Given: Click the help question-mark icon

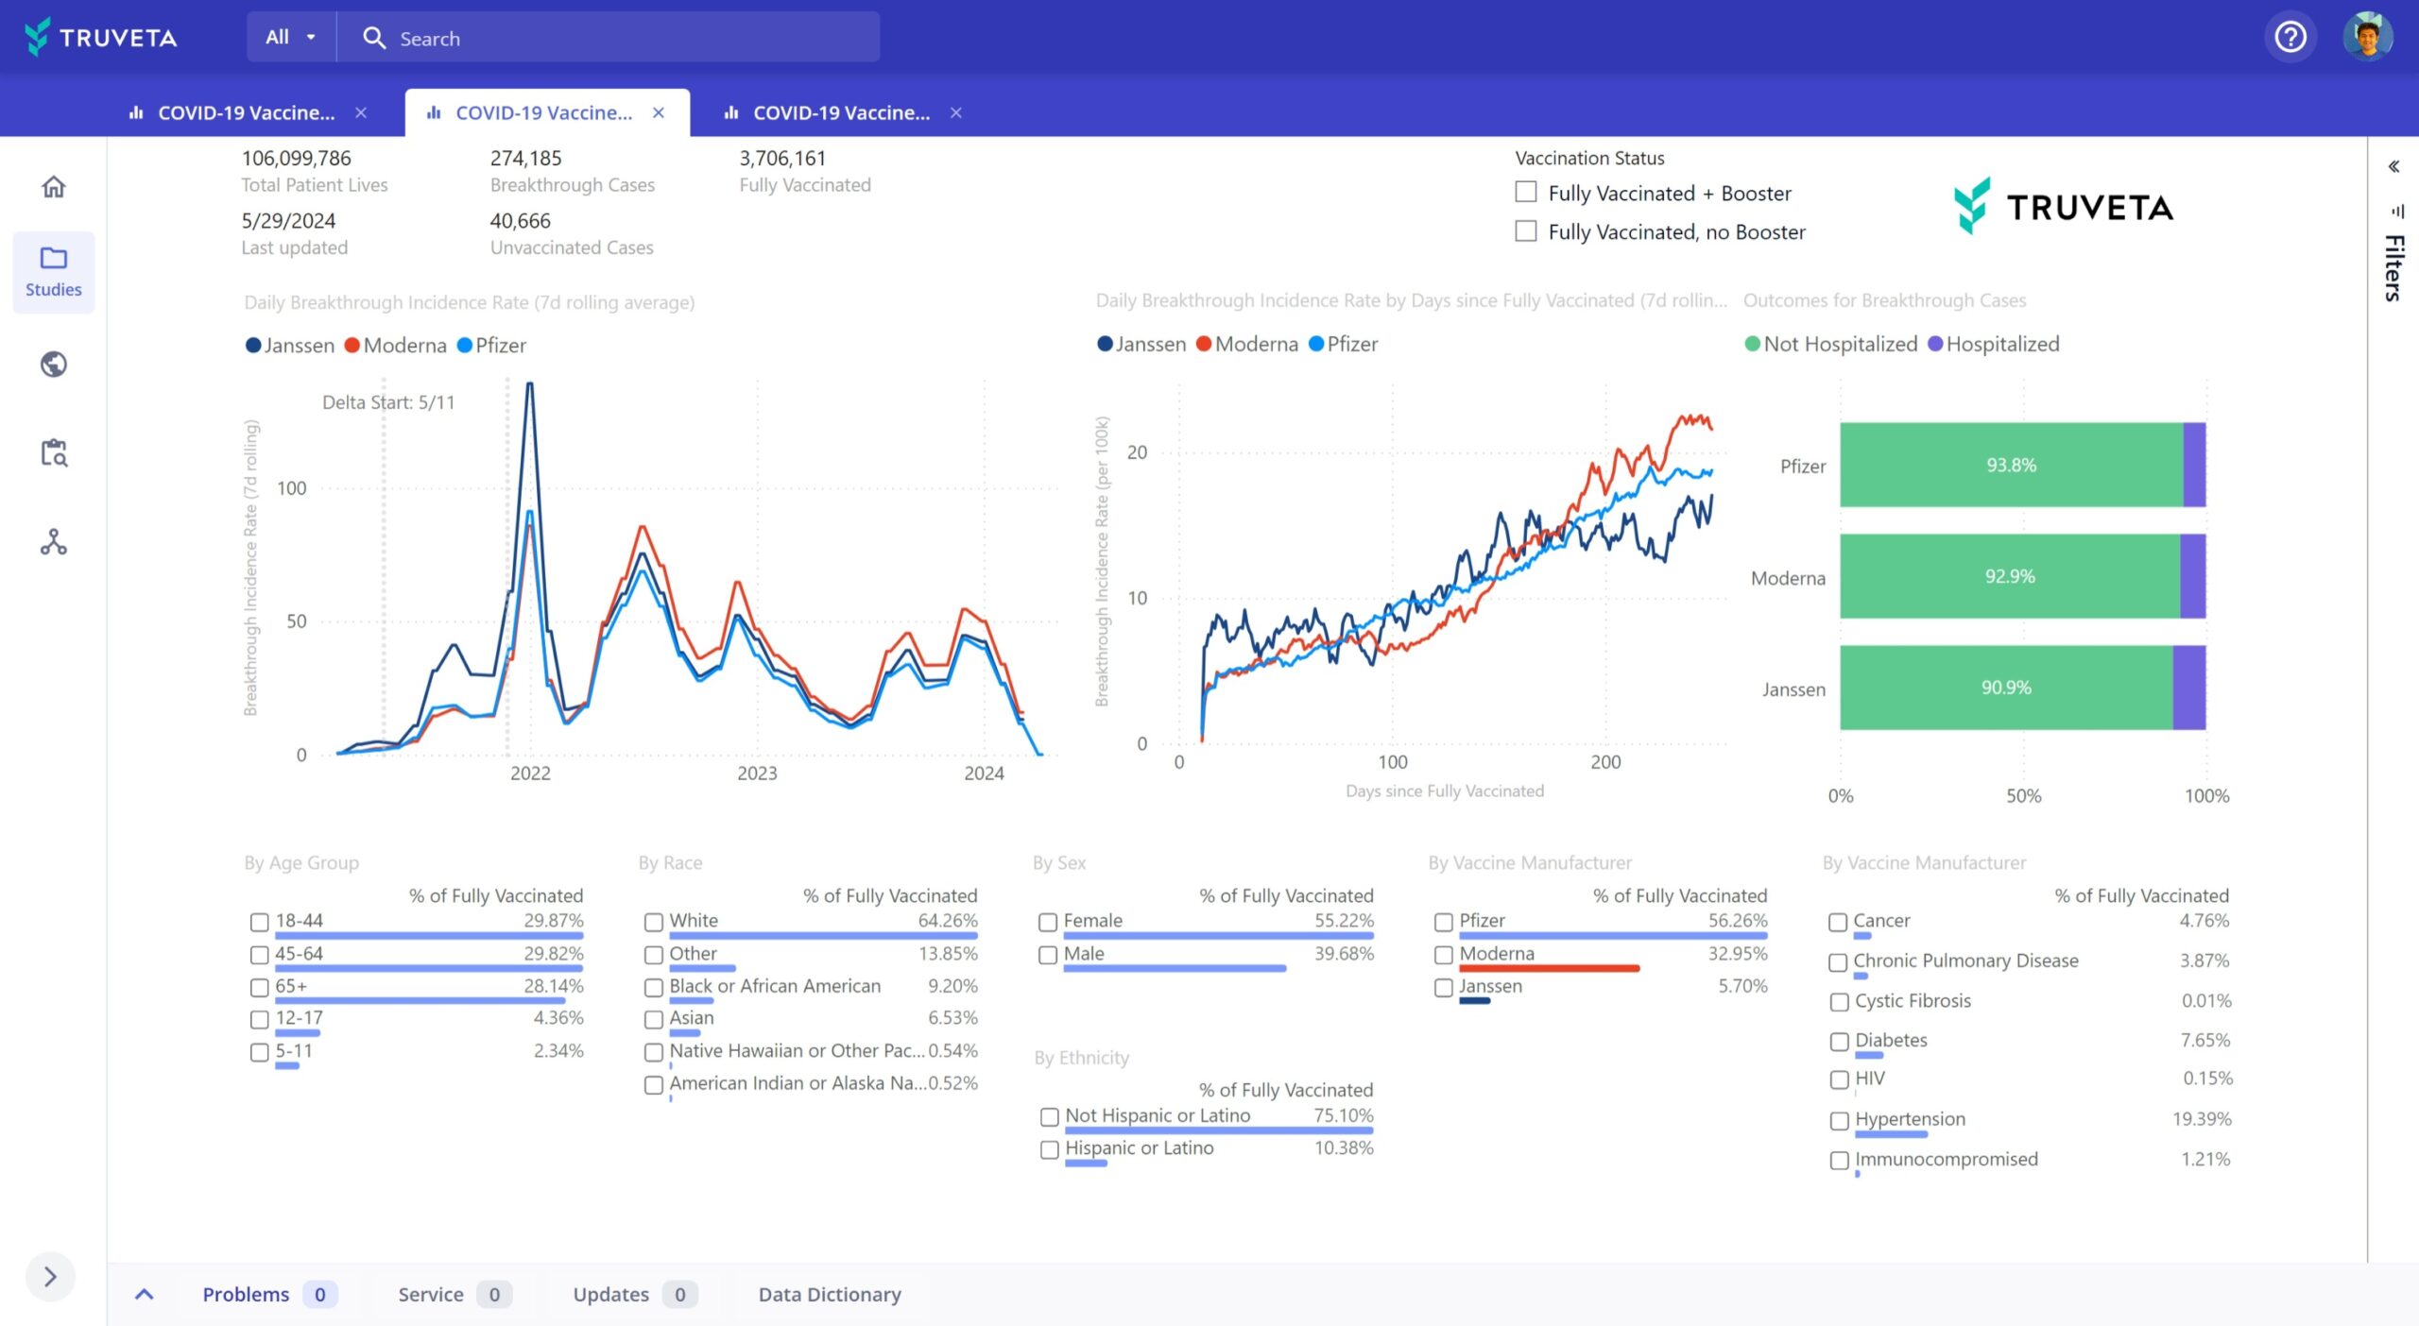Looking at the screenshot, I should click(2290, 36).
